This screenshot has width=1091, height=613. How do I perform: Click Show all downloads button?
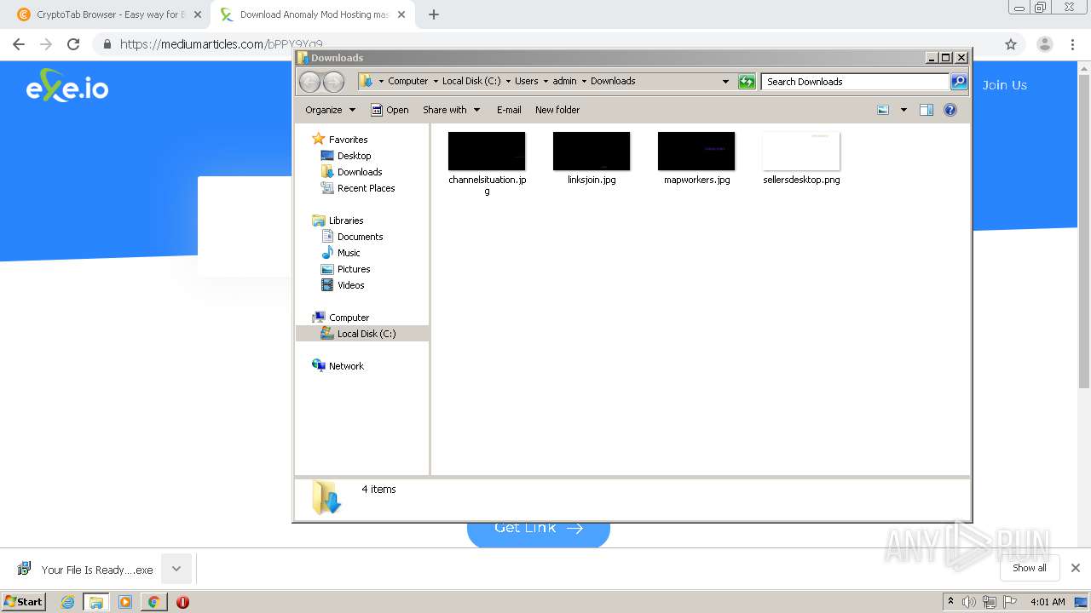coord(1029,568)
